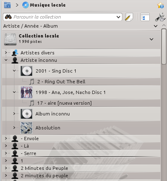The image size is (167, 181).
Task: Click the Absolution album cover thumbnail
Action: (26, 128)
